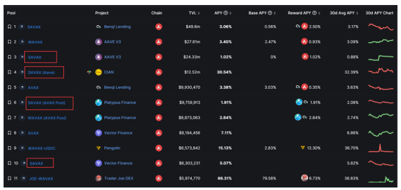
Task: Sort table by TVL column
Action: [194, 13]
